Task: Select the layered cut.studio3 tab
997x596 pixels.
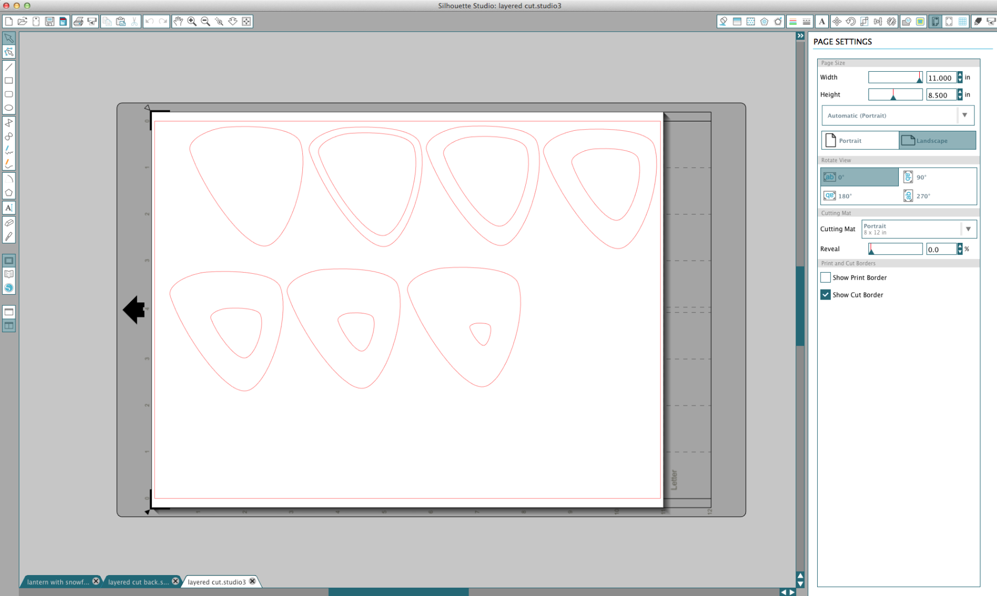Action: 216,582
